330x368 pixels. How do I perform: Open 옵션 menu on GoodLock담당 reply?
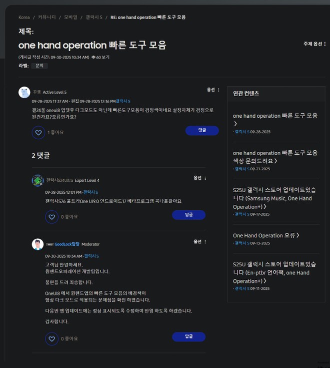[x=199, y=242]
